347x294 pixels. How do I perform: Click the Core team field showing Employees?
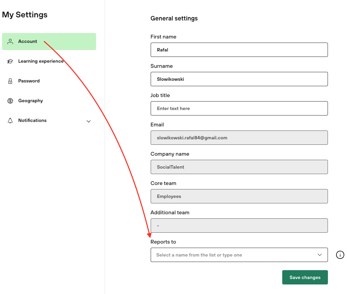tap(239, 196)
